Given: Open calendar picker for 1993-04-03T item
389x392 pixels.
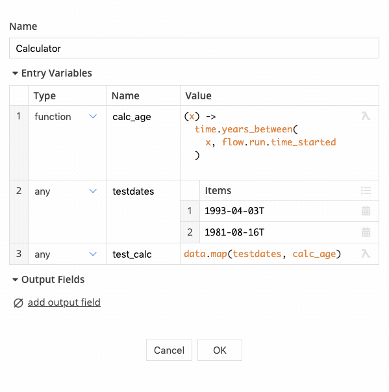Looking at the screenshot, I should (366, 211).
